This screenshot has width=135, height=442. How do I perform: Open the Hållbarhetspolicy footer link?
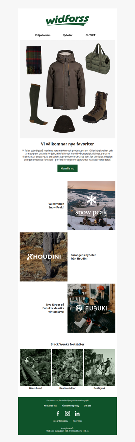pos(70,405)
